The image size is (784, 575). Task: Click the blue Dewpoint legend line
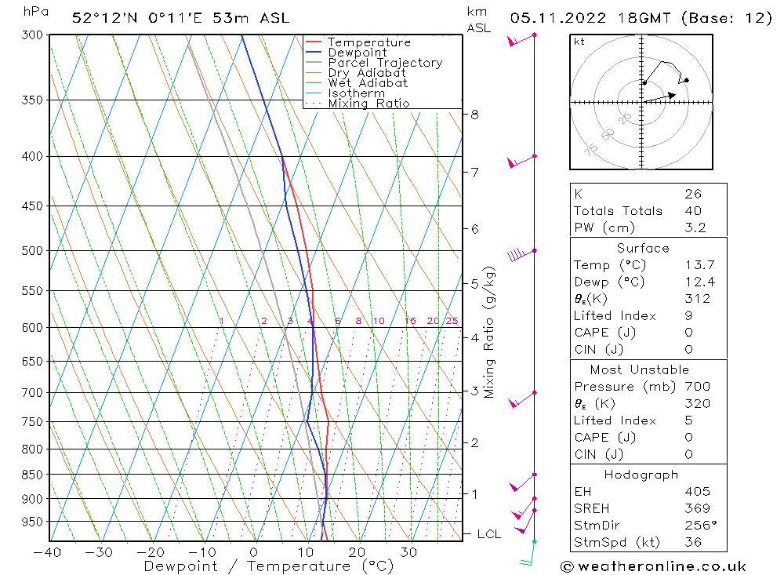tap(314, 52)
